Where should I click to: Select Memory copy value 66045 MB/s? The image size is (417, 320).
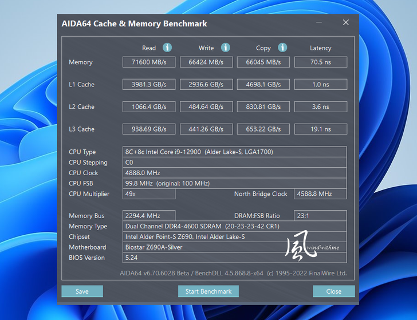[x=263, y=62]
